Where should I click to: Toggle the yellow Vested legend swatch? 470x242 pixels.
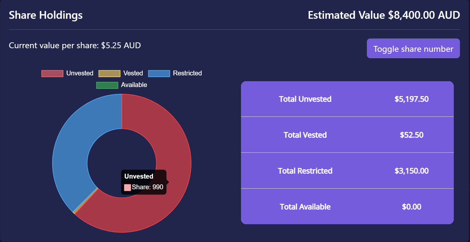pyautogui.click(x=109, y=73)
